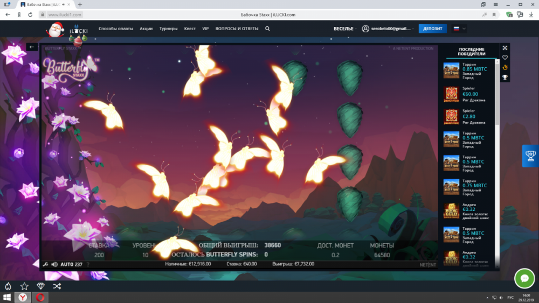539x303 pixels.
Task: Enter fullscreen mode for the game
Action: (x=505, y=48)
